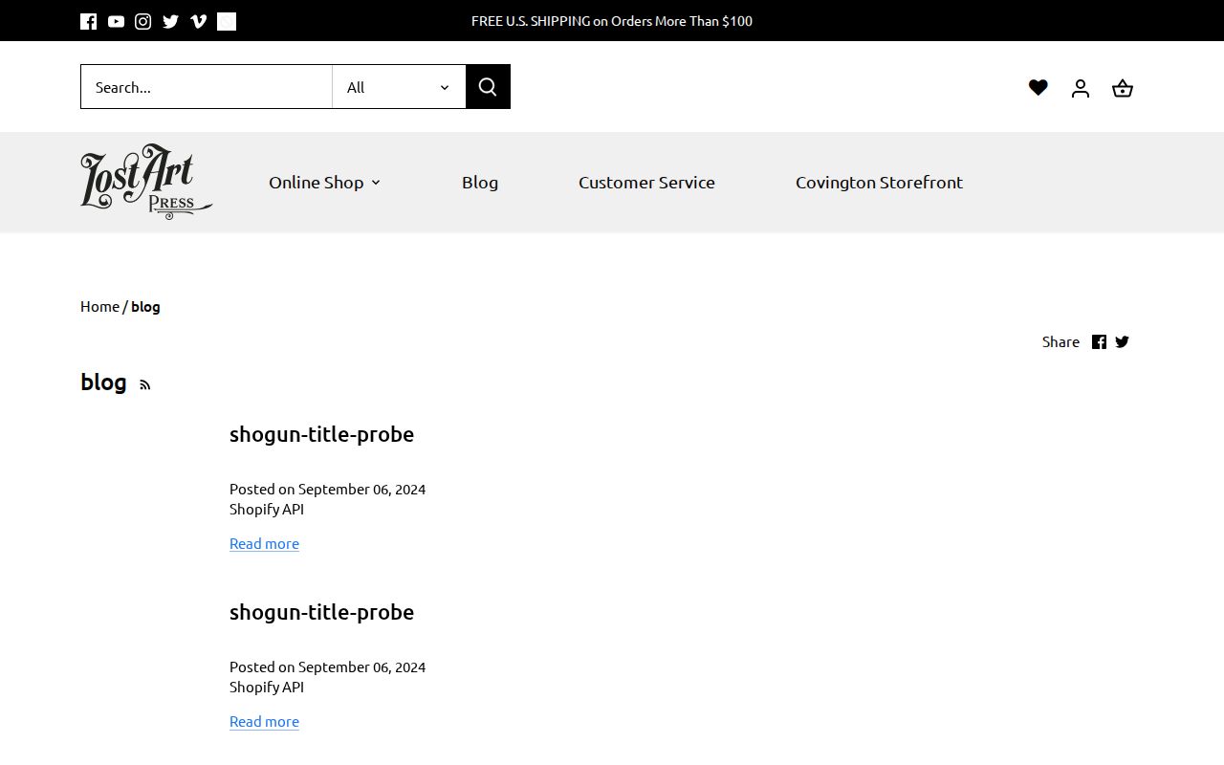Open the Instagram social icon

tap(142, 20)
